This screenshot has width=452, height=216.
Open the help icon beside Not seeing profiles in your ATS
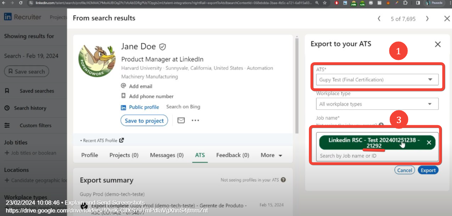(x=283, y=180)
